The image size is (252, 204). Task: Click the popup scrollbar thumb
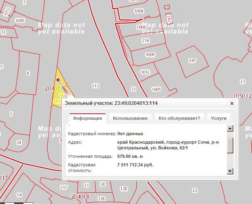(230, 146)
